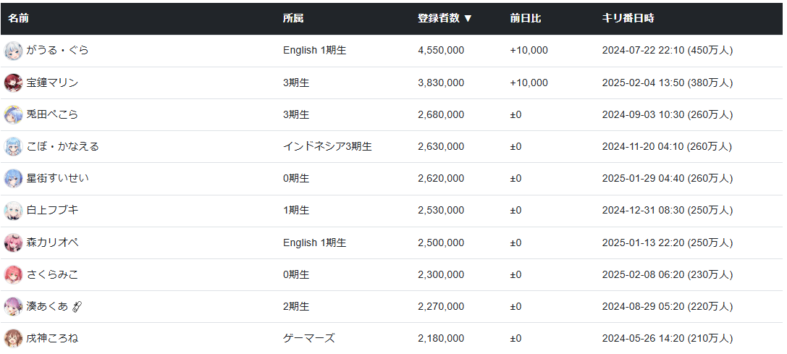Click 森カリオペ avatar icon
The width and height of the screenshot is (787, 354).
[13, 243]
